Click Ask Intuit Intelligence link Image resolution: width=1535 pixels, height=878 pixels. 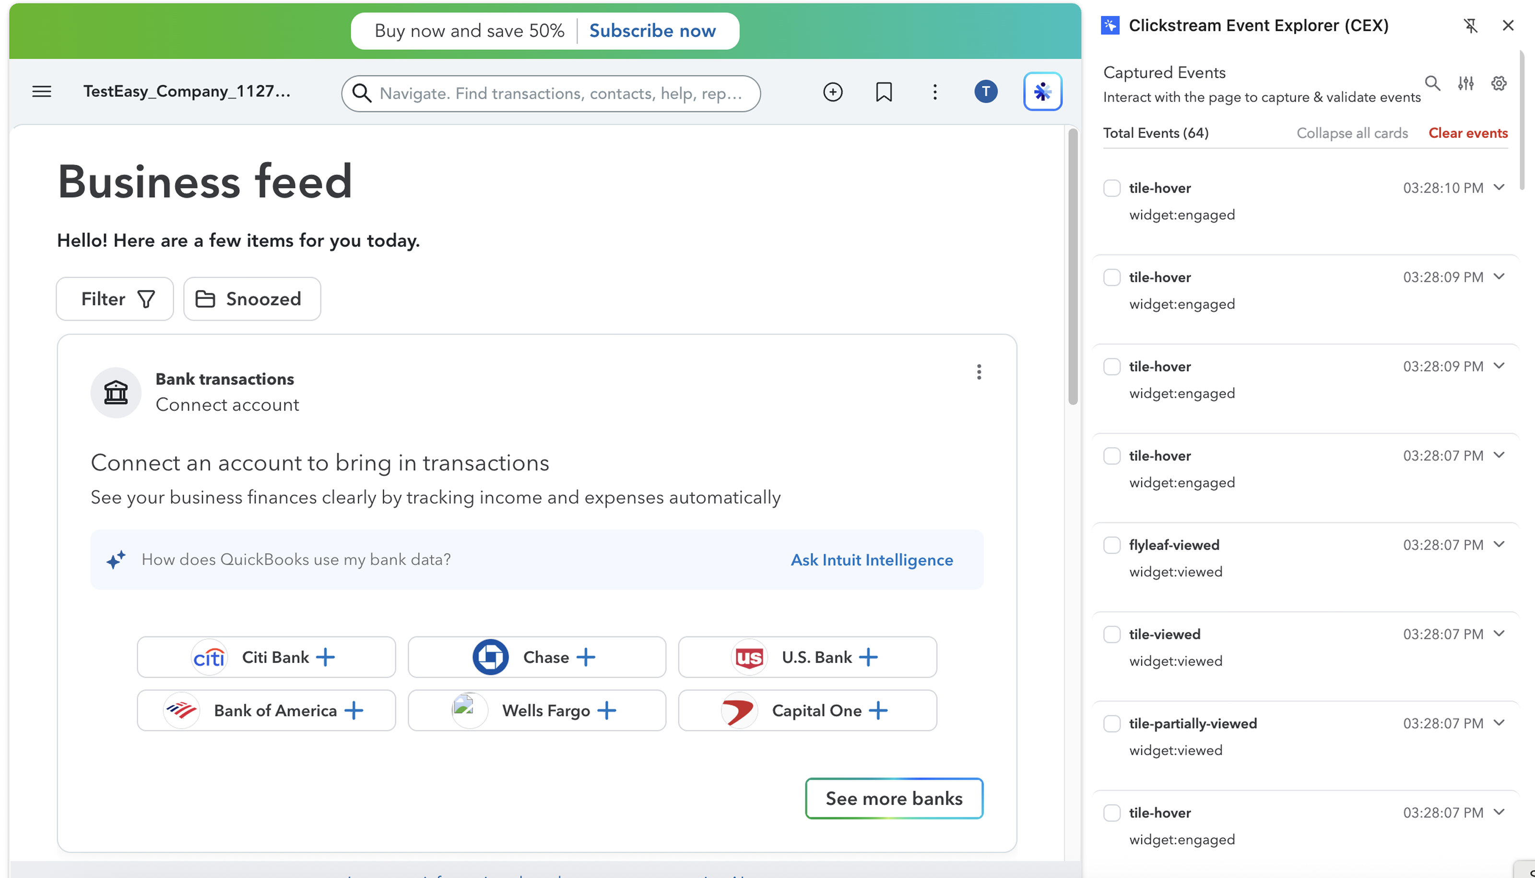tap(872, 560)
